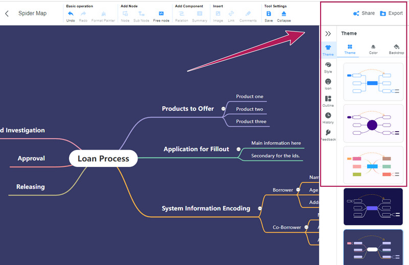
Task: Open the Style sidebar panel
Action: click(328, 67)
